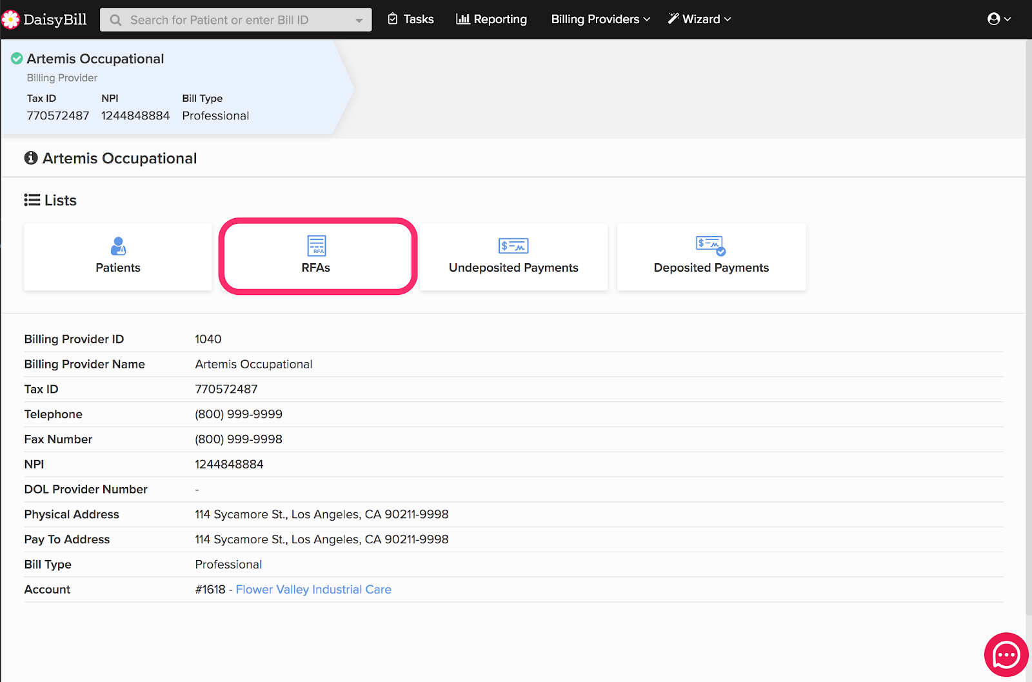Viewport: 1032px width, 682px height.
Task: Click the Tasks clipboard icon
Action: 393,19
